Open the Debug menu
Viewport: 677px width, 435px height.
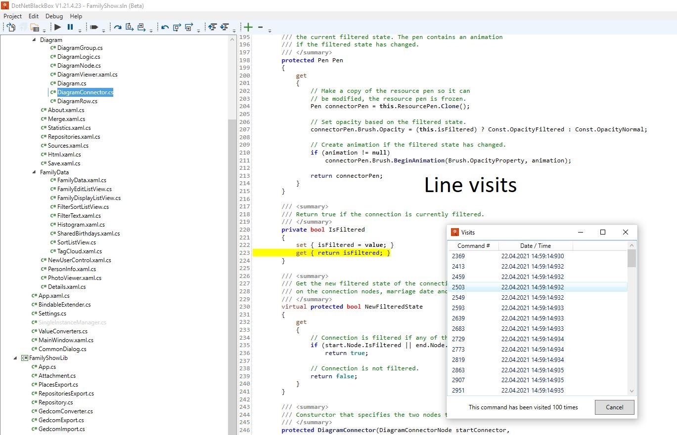(x=54, y=16)
